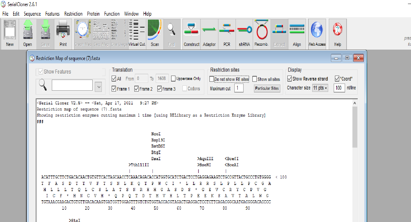Open a sequence file with Open icon

click(28, 34)
